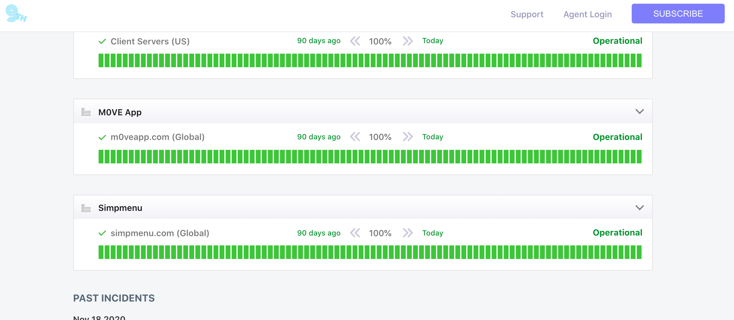Screen dimensions: 734x320
Task: Open the Support link
Action: (527, 14)
